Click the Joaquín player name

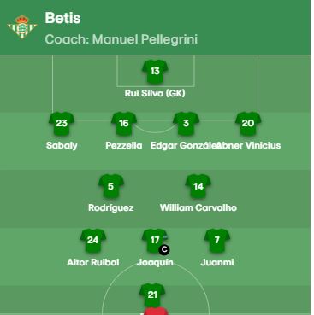(155, 262)
